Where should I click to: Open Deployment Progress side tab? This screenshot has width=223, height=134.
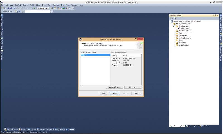point(221,52)
